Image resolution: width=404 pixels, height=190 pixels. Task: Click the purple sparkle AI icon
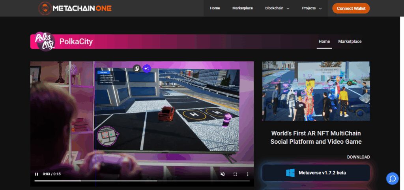[x=147, y=68]
